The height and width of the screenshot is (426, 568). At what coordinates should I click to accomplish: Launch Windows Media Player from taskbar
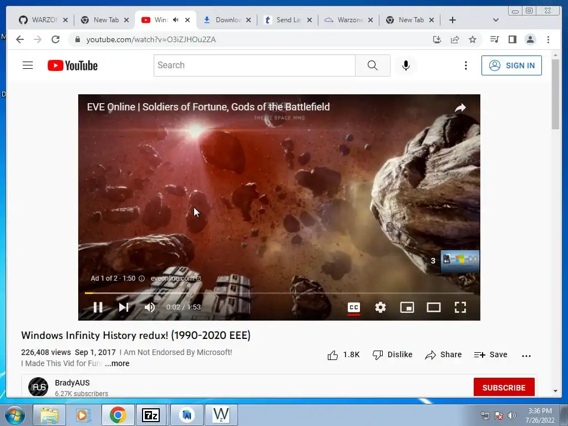point(82,415)
